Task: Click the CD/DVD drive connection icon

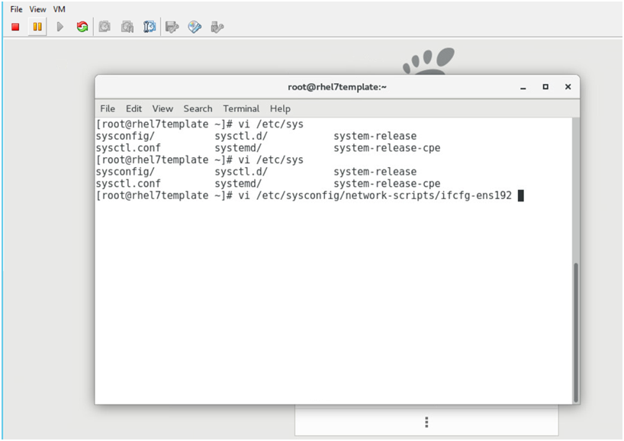Action: (x=195, y=27)
